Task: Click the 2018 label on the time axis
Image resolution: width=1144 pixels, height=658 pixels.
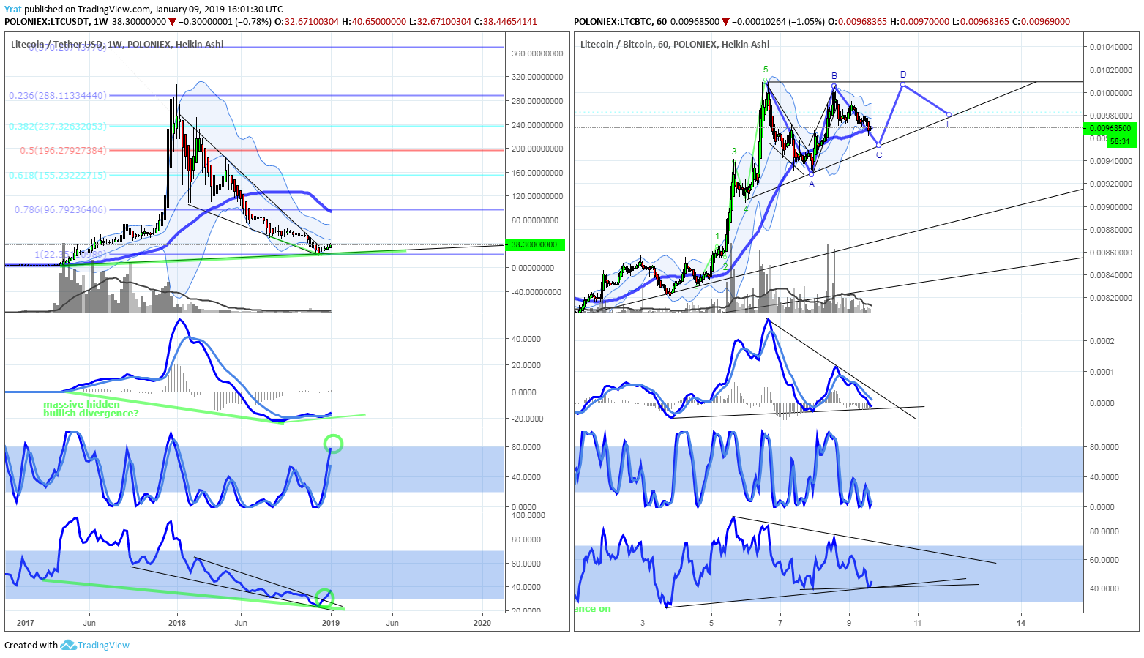Action: click(176, 623)
